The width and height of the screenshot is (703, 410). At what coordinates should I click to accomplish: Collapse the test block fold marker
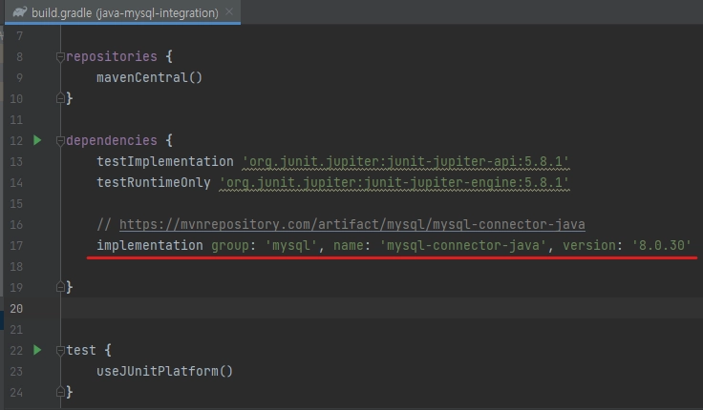(60, 351)
